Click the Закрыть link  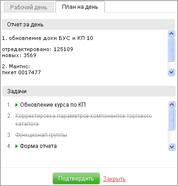(x=114, y=179)
